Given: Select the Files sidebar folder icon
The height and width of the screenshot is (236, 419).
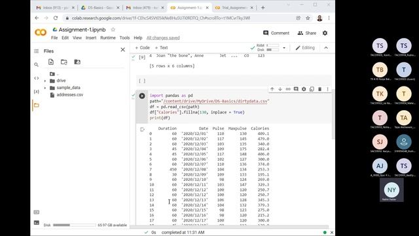Looking at the screenshot, I should (37, 106).
